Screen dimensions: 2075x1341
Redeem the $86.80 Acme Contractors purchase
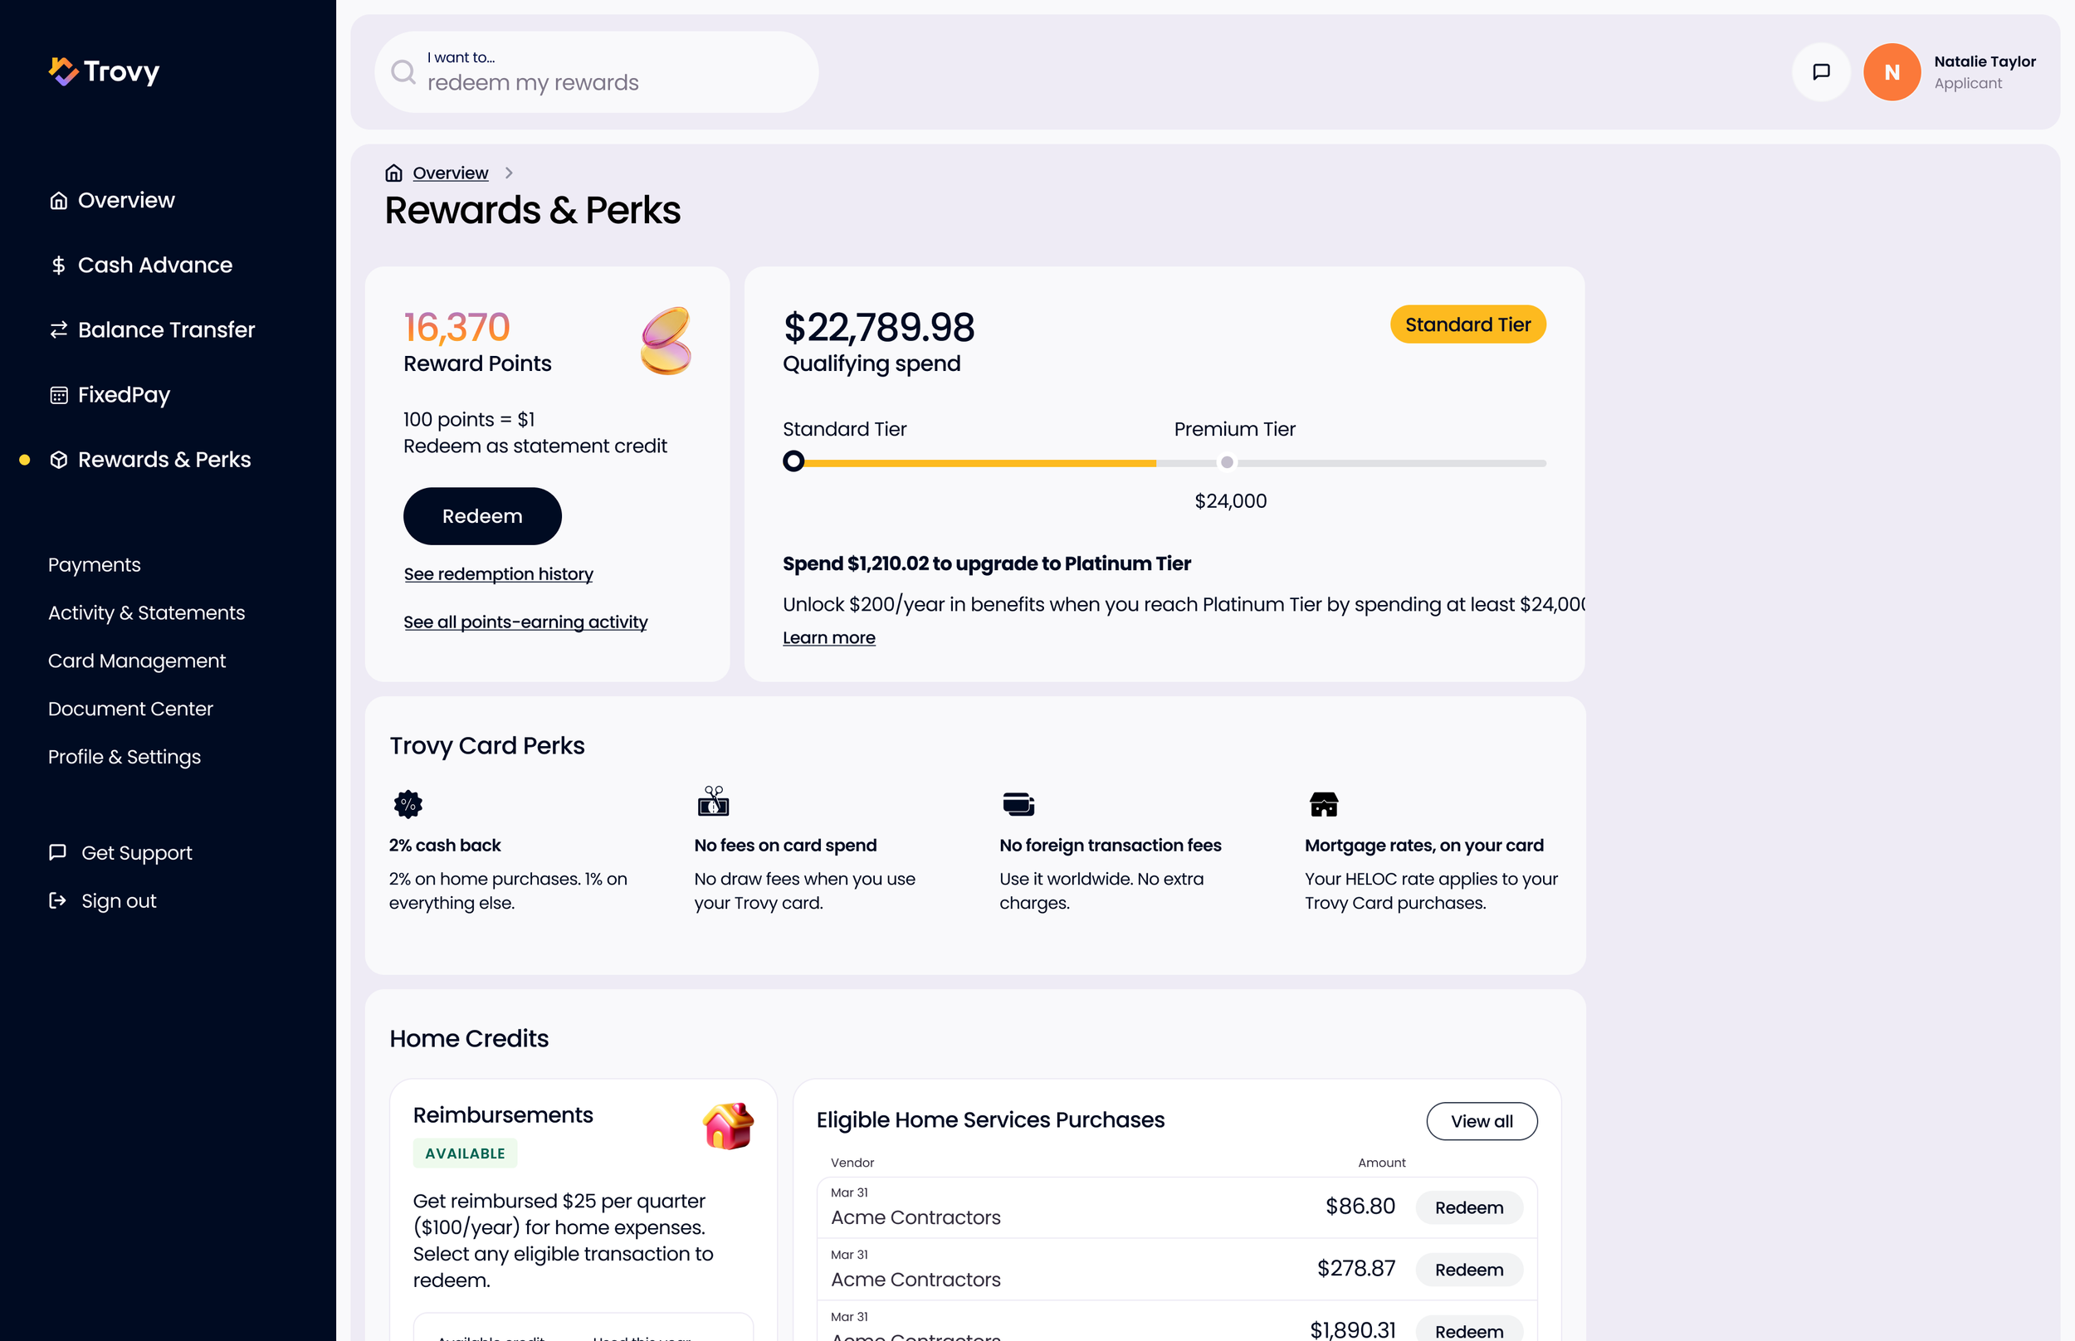(x=1469, y=1207)
